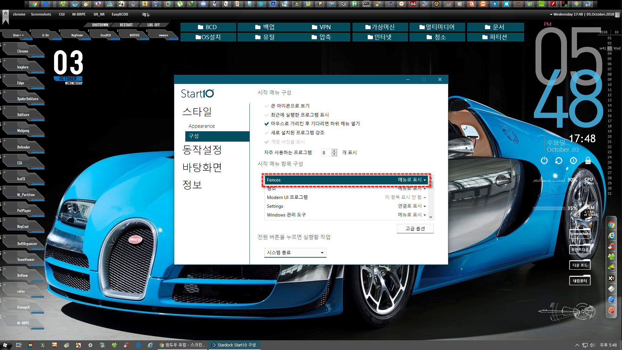Open VirtualBox cube icon in top dock
Viewport: 622px width, 350px height.
(x=156, y=4)
